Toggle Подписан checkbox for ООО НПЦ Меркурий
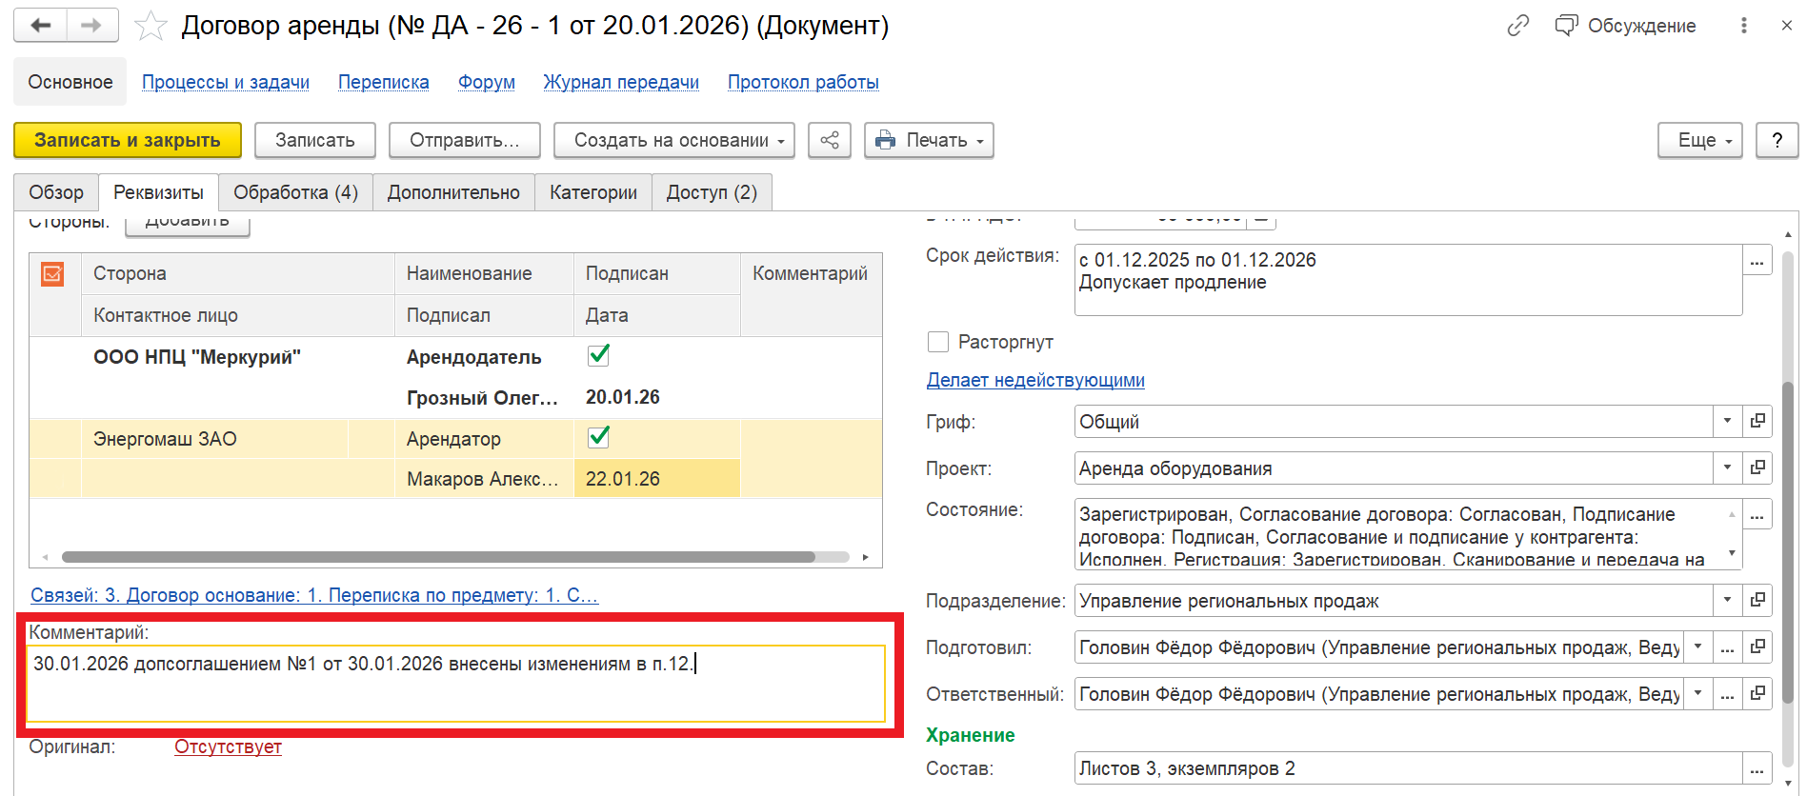The image size is (1807, 796). coord(598,356)
